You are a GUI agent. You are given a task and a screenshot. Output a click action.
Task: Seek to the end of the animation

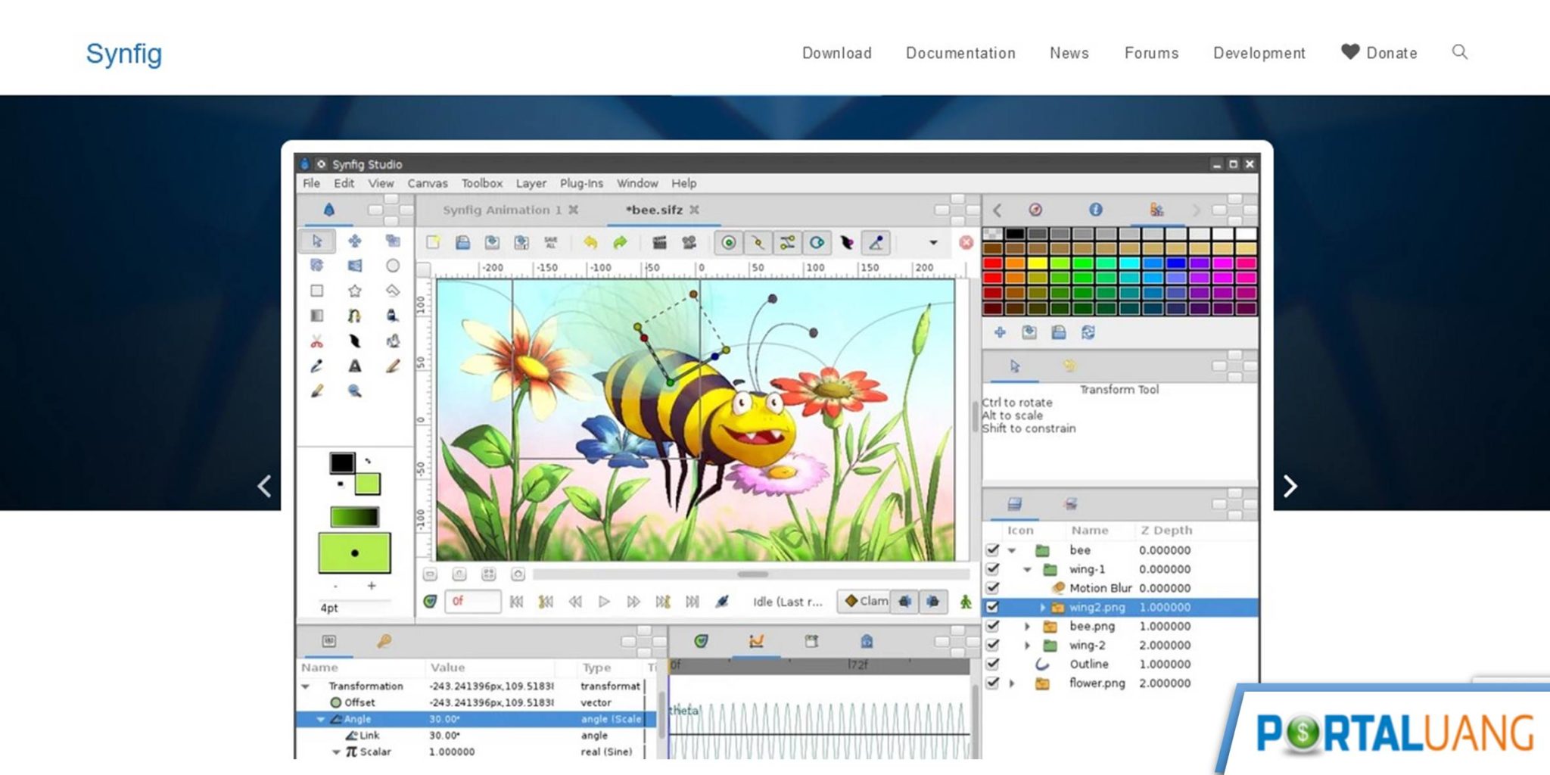tap(692, 602)
